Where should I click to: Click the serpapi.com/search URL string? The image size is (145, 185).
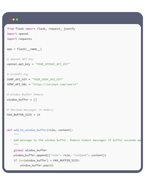(x=55, y=84)
